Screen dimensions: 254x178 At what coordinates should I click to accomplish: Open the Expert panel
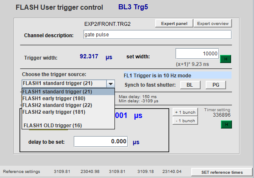[x=174, y=24]
